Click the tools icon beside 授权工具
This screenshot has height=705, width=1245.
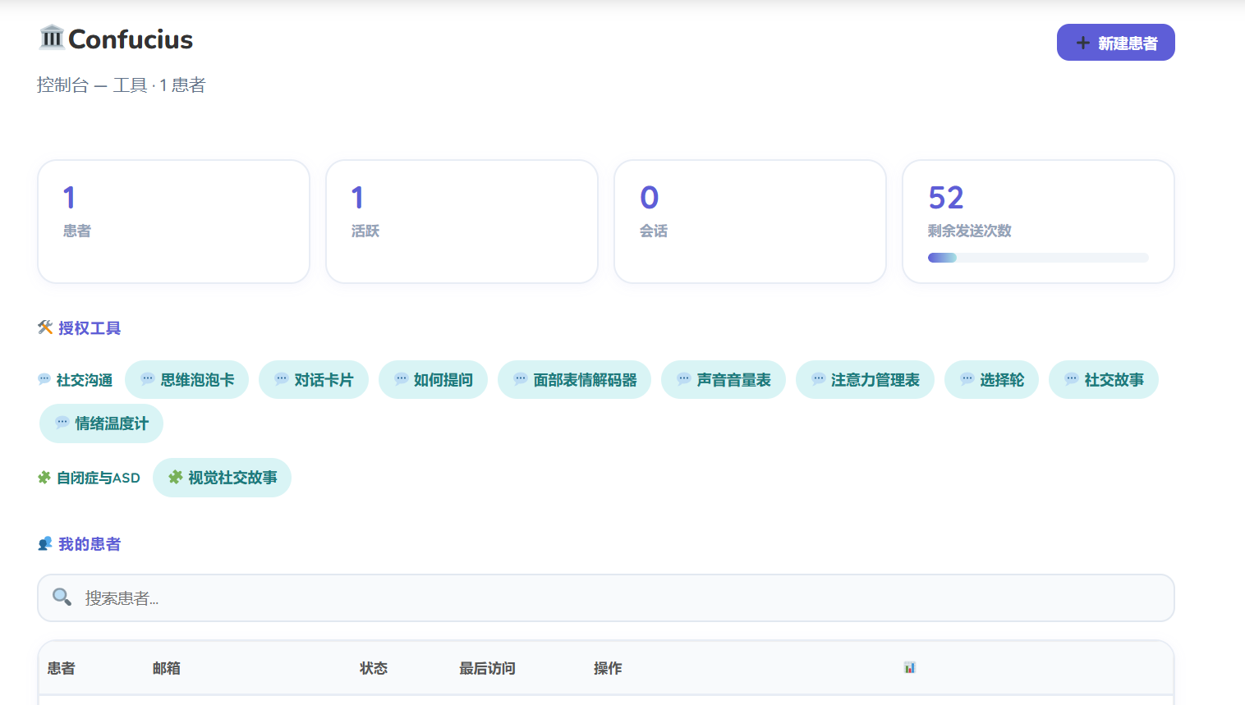tap(45, 327)
